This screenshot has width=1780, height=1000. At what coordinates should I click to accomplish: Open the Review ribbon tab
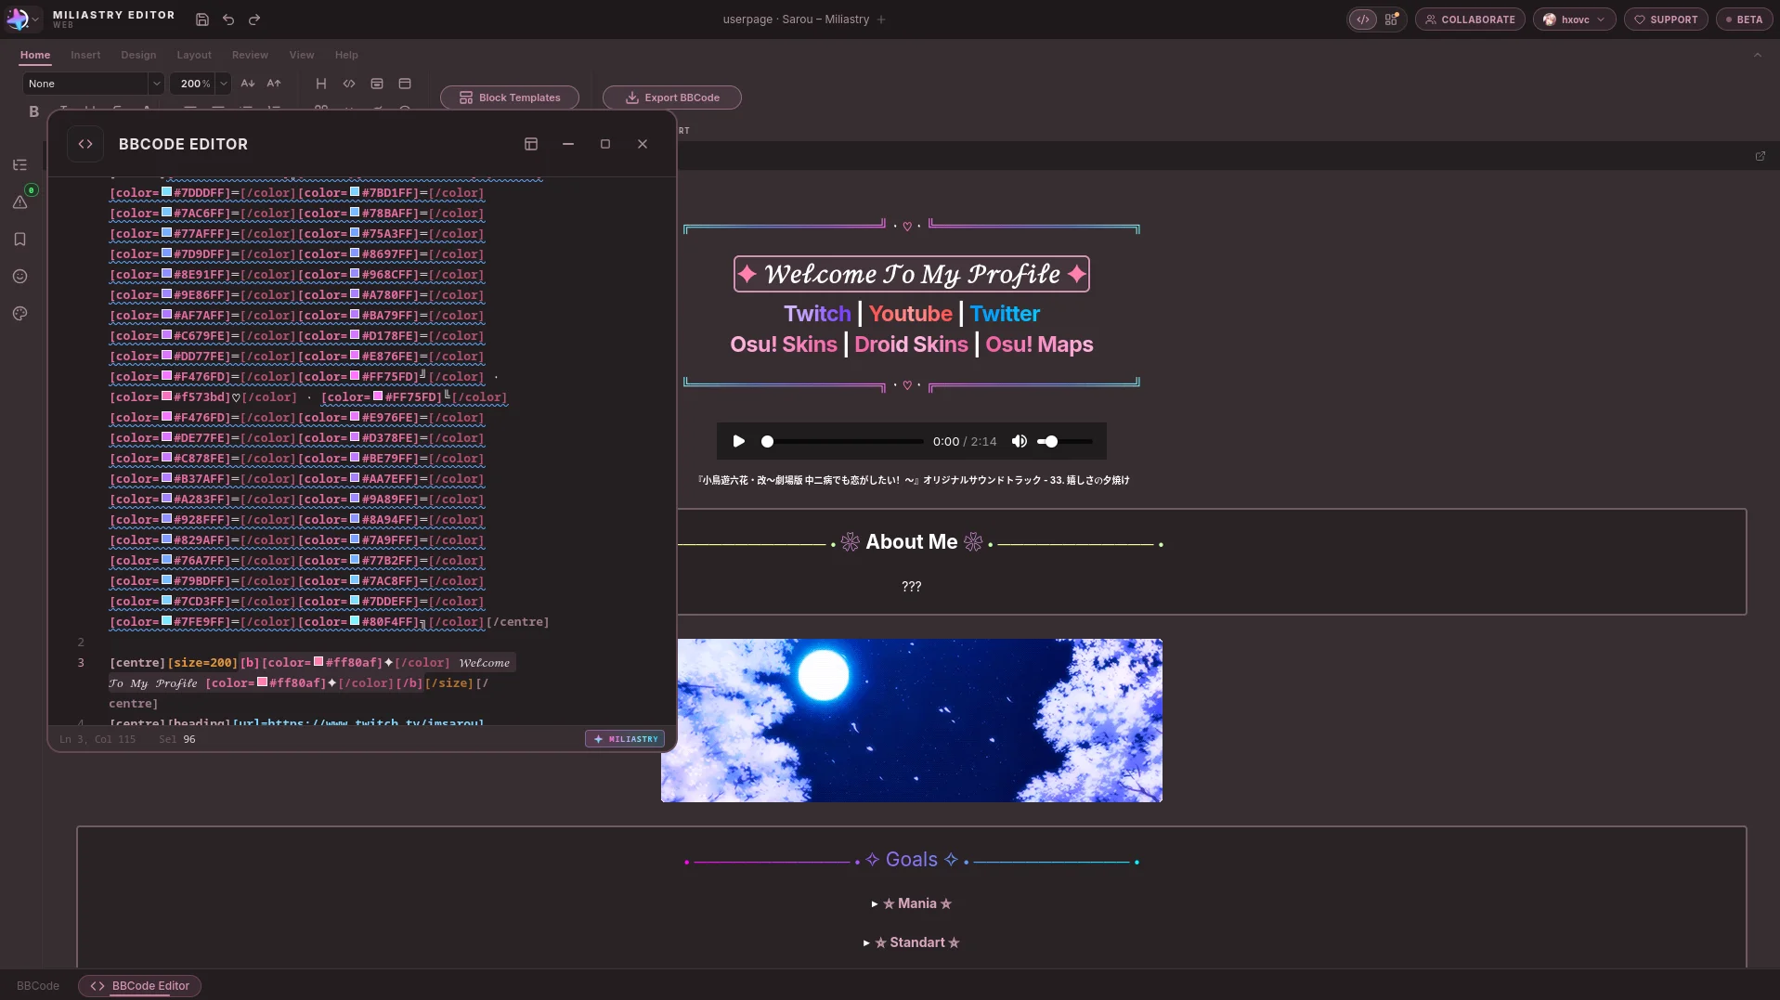tap(250, 55)
